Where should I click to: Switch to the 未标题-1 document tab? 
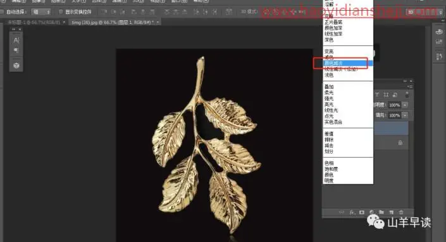coord(34,22)
